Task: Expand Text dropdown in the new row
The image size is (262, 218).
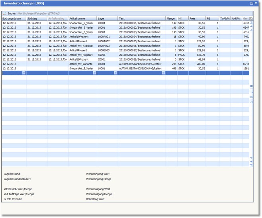Action: pyautogui.click(x=163, y=73)
